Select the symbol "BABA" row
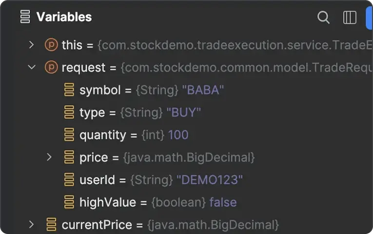 [151, 90]
